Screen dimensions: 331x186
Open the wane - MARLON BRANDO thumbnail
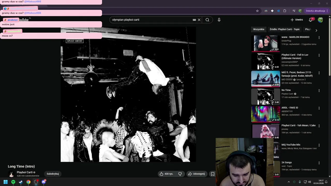click(266, 43)
